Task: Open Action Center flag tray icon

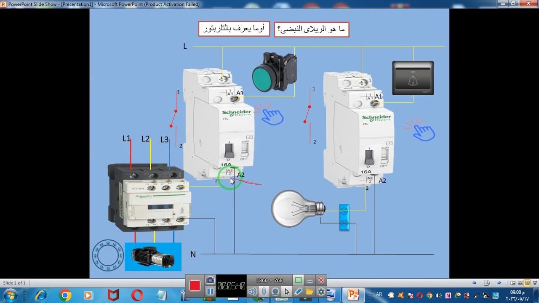Action: point(410,295)
